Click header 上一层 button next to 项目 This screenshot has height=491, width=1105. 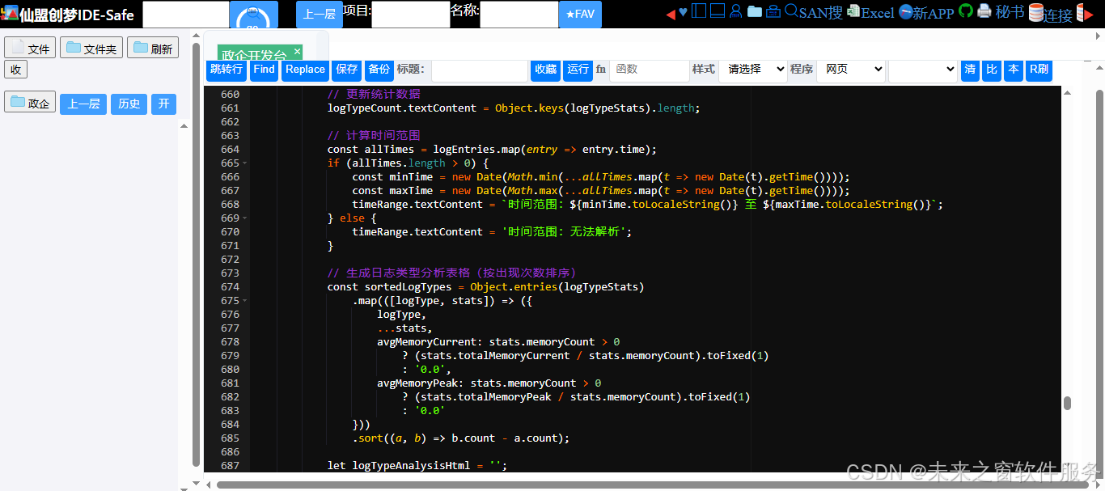click(x=319, y=15)
